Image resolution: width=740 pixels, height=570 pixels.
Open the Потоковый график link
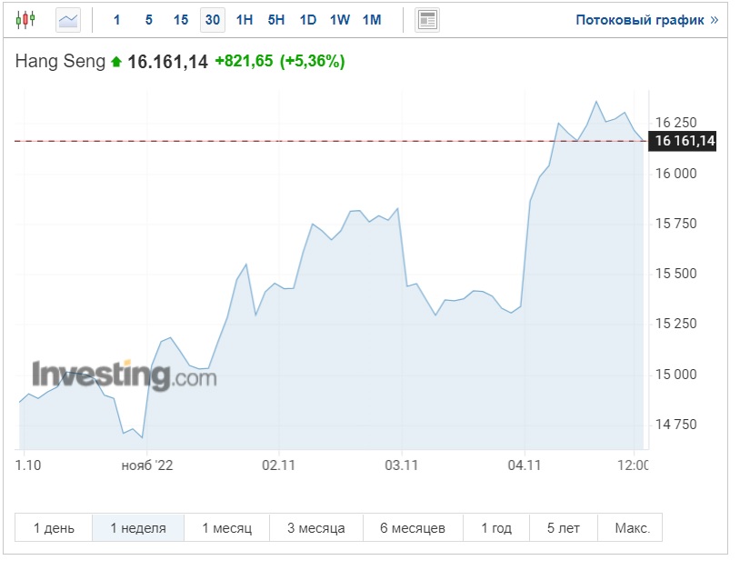tap(646, 19)
